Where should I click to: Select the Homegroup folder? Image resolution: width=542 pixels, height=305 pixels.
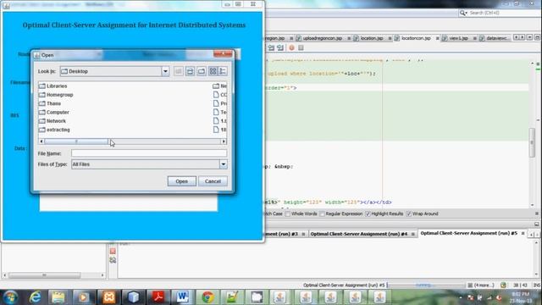pos(56,95)
